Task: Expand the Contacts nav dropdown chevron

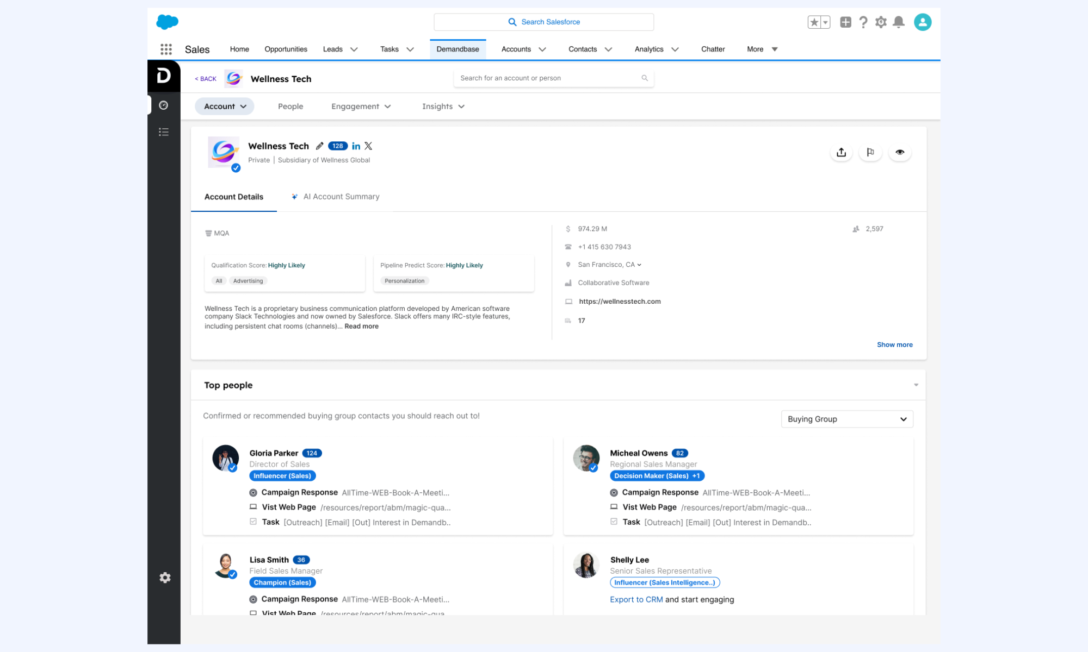Action: tap(608, 49)
